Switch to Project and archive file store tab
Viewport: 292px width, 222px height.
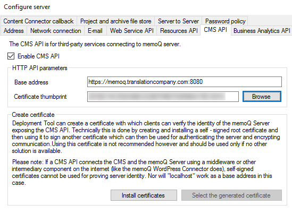[115, 21]
